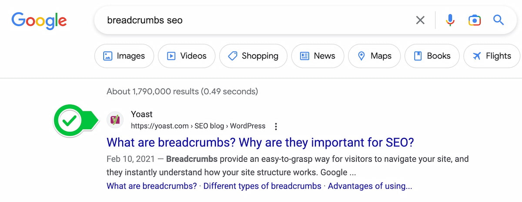Start voice search with microphone icon
522x202 pixels.
[450, 20]
